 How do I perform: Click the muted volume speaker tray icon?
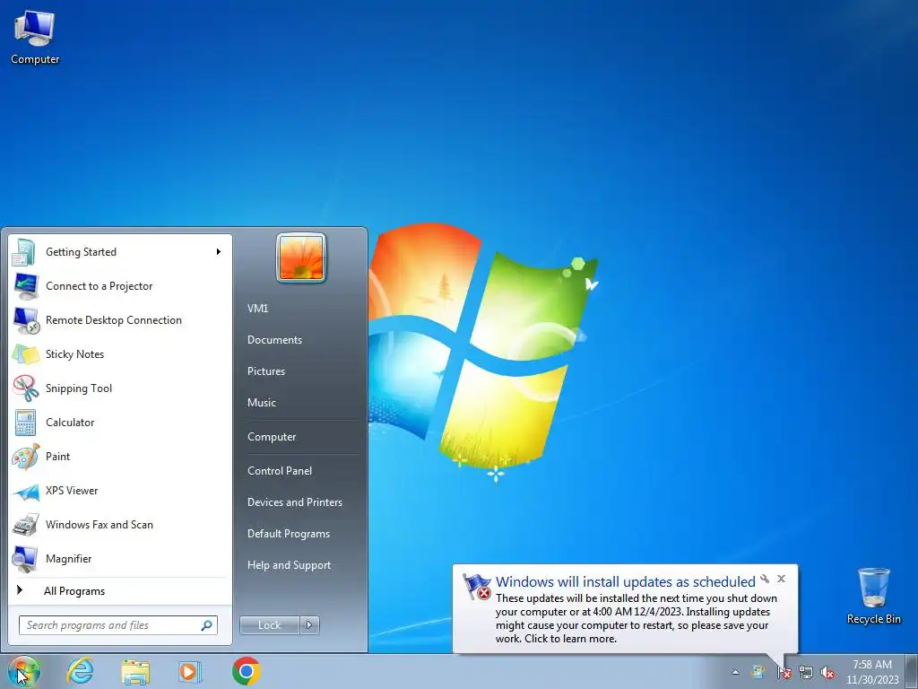827,673
